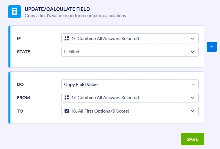Screen dimensions: 220x149
Task: Click the widget icon in the FROM field
Action: (x=67, y=98)
